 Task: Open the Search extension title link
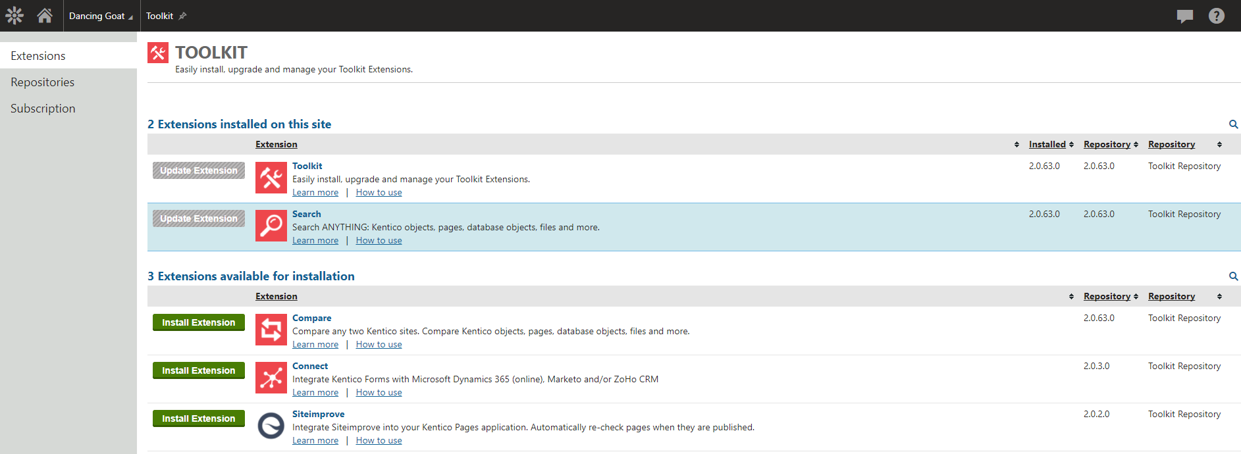pos(307,214)
